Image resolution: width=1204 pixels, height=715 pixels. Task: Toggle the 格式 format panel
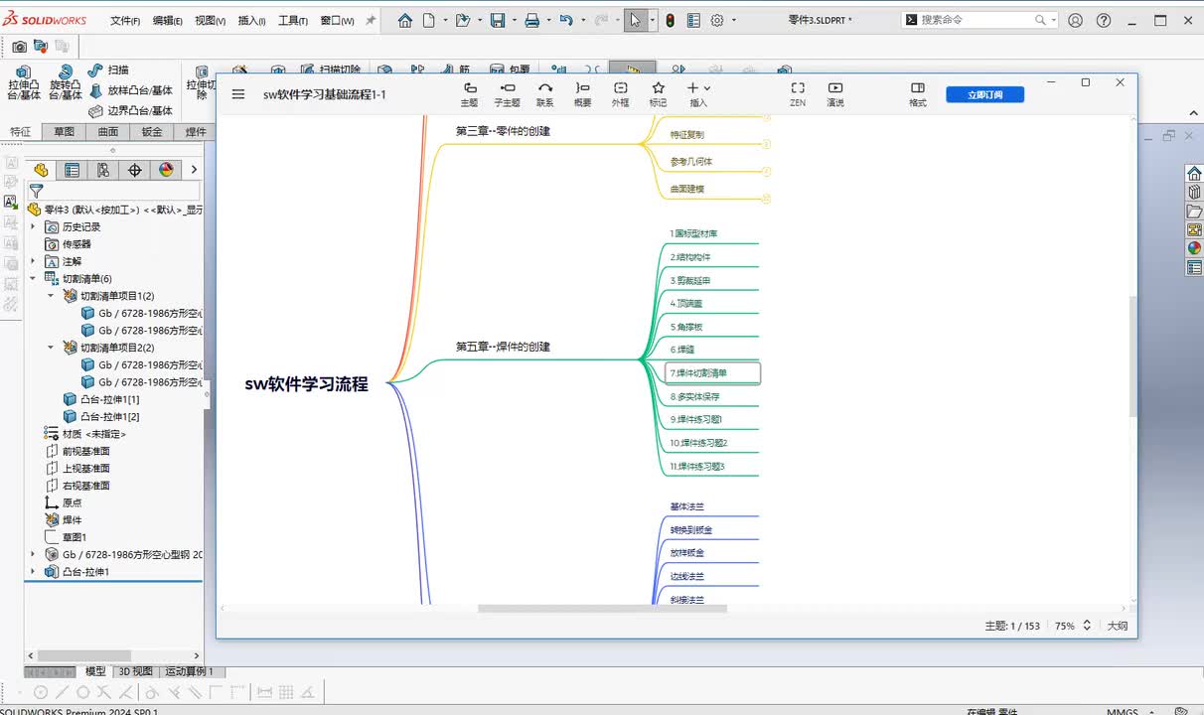click(918, 94)
